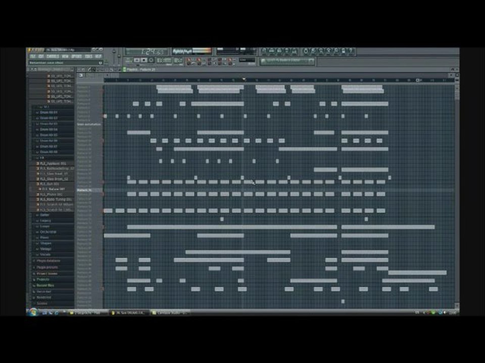
Task: Click the oscilloscope output monitor
Action: [192, 51]
